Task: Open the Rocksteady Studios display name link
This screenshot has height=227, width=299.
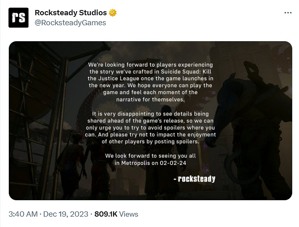Action: tap(71, 13)
